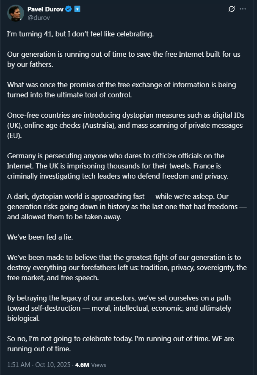Screen dimensions: 257x375
Task: Click the Grok icon on the post
Action: point(232,9)
